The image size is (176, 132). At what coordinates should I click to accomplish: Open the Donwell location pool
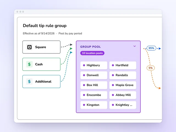pyautogui.click(x=94, y=75)
